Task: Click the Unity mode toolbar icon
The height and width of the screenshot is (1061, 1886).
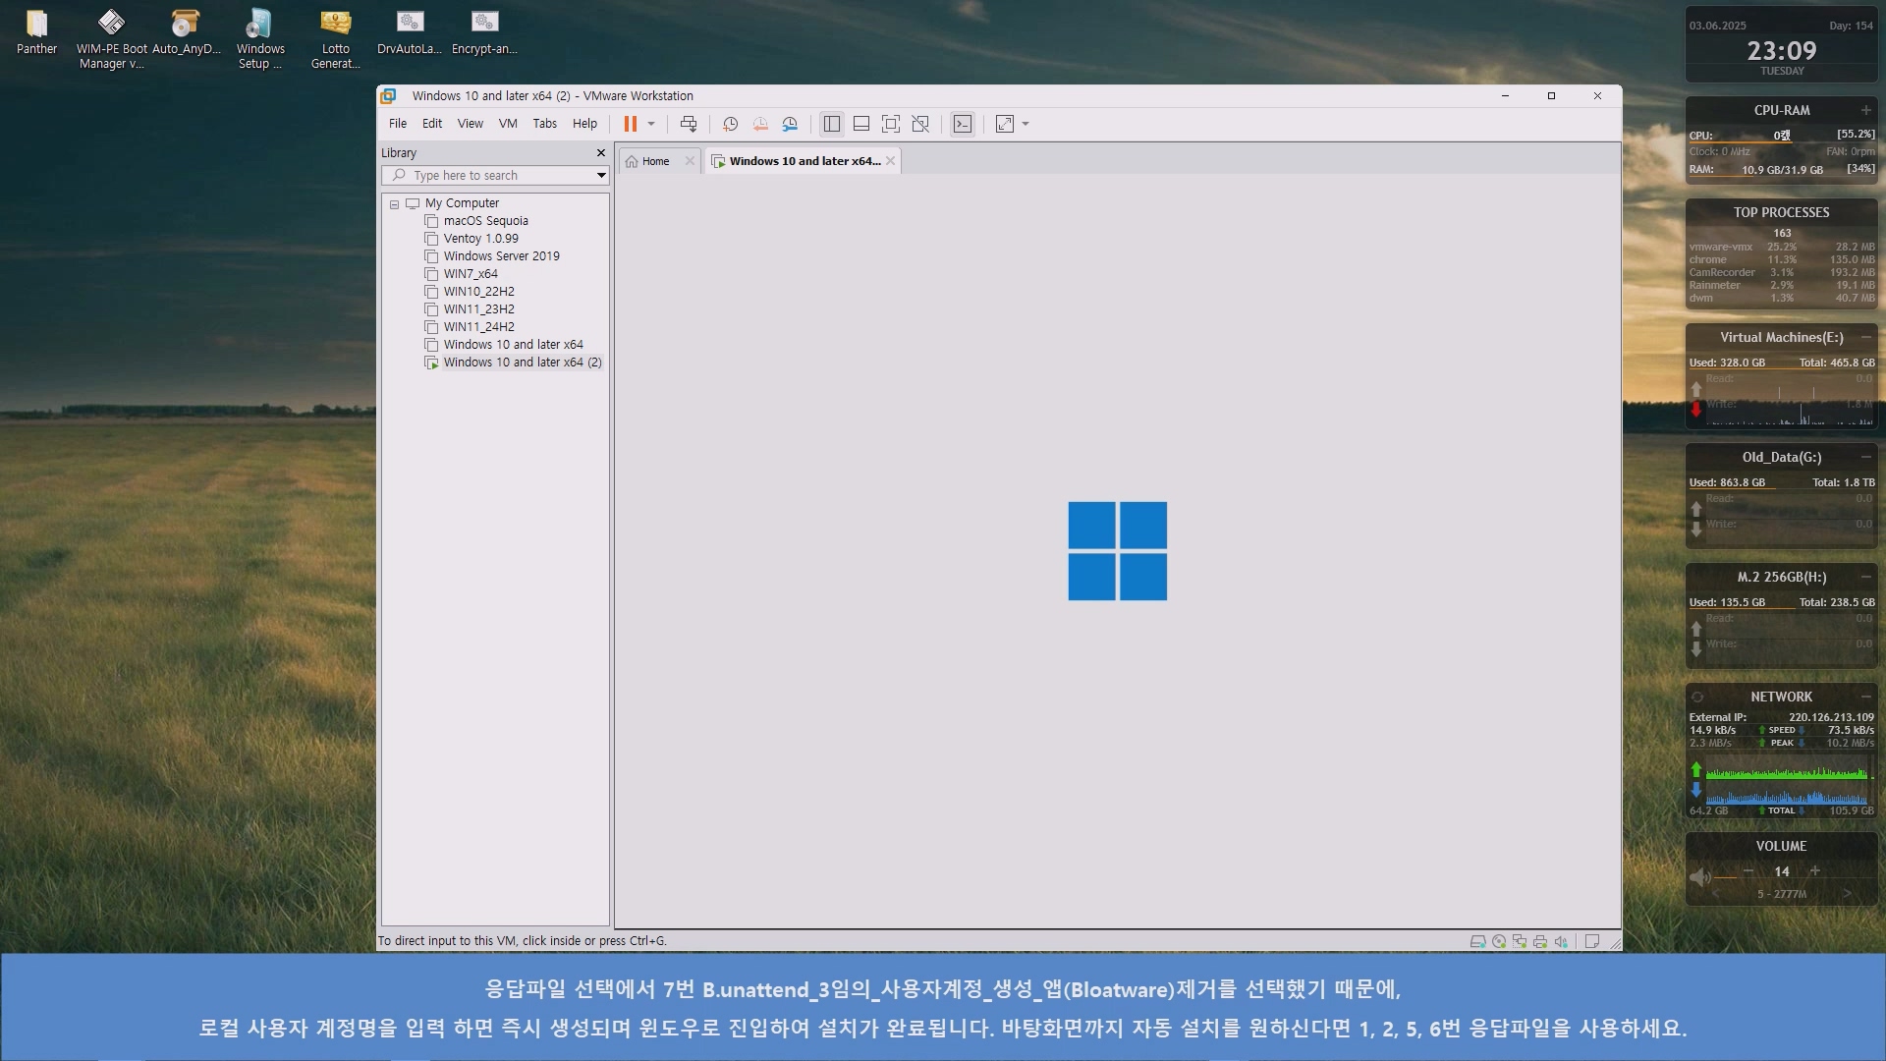Action: pos(920,124)
